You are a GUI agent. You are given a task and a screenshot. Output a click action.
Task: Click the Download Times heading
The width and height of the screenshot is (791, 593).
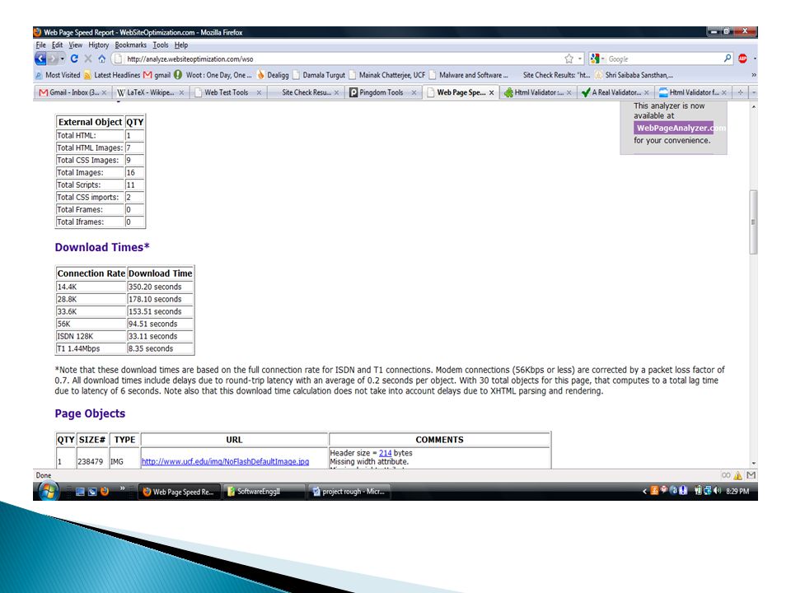pyautogui.click(x=102, y=247)
